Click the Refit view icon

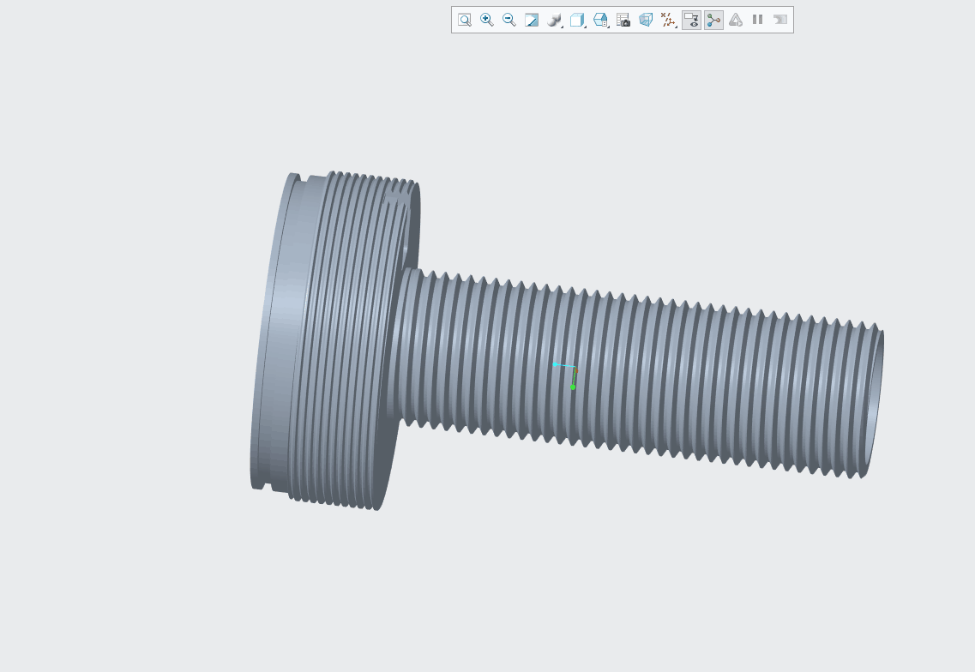point(464,20)
